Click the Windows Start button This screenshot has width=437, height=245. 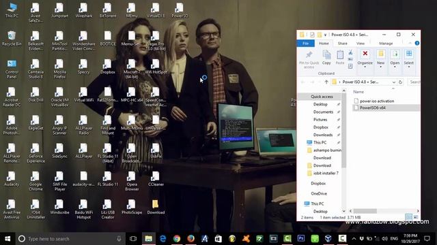8,238
